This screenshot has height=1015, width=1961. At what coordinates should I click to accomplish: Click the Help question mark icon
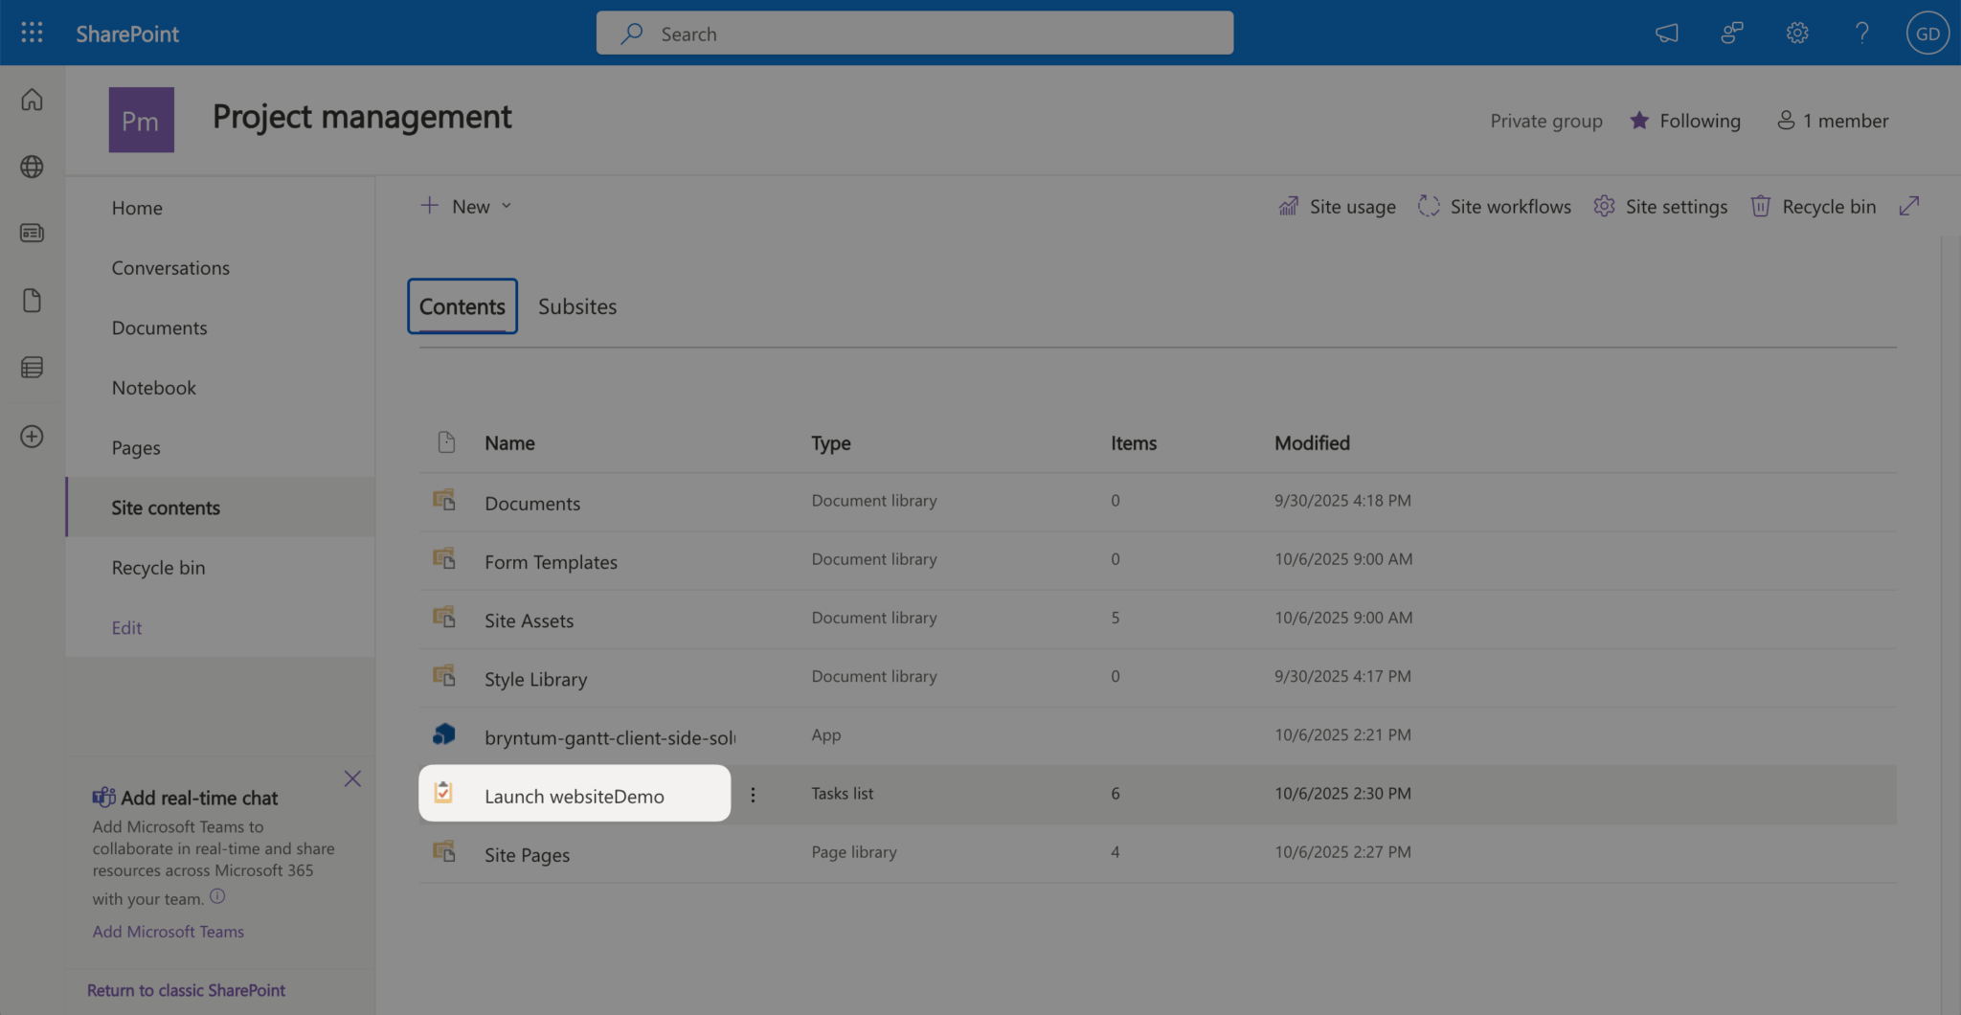pos(1861,34)
